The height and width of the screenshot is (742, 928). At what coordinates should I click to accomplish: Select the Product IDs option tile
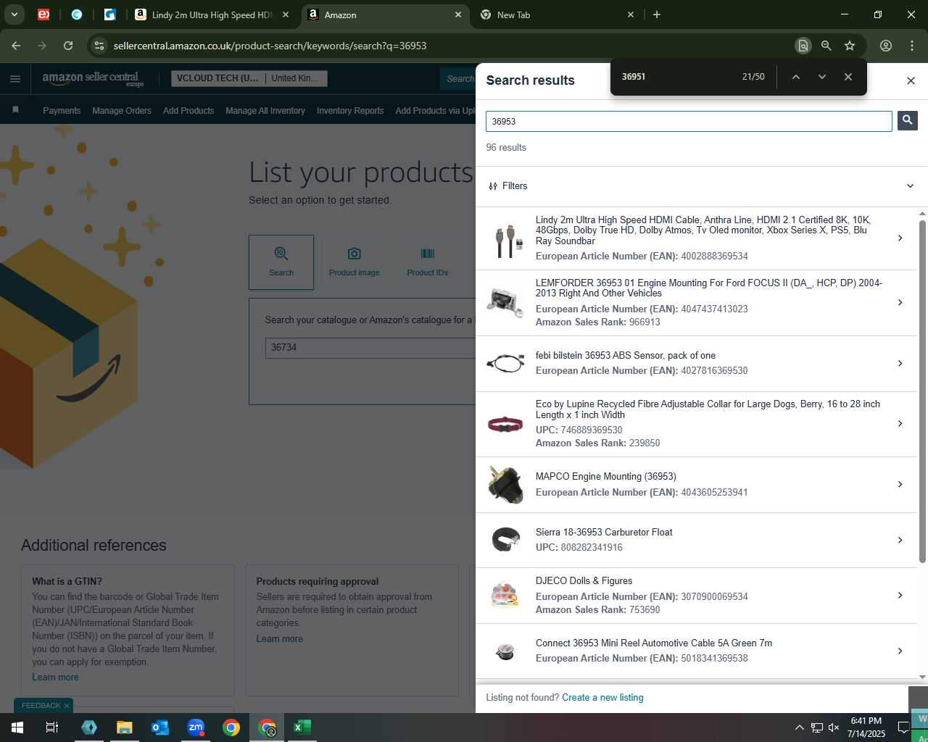tap(427, 262)
